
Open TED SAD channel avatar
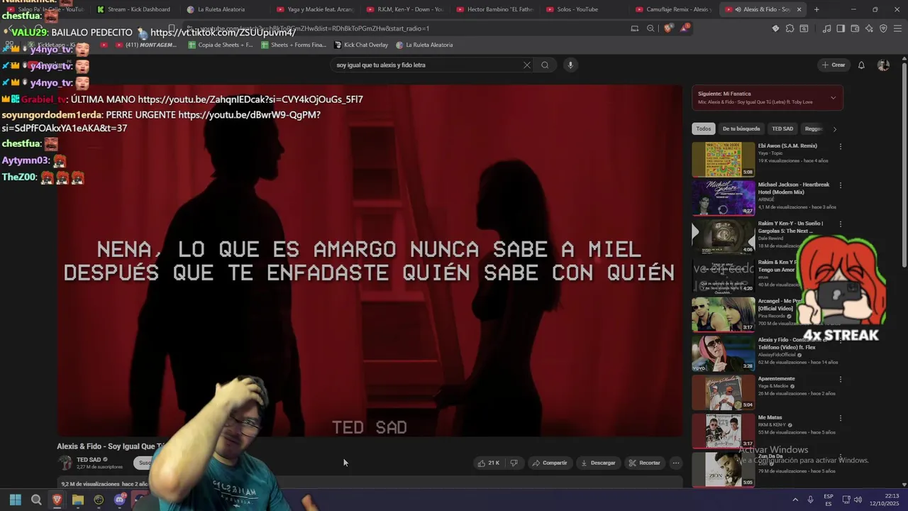(x=65, y=463)
